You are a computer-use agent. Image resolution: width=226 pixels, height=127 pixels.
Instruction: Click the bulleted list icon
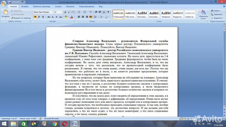[79, 12]
